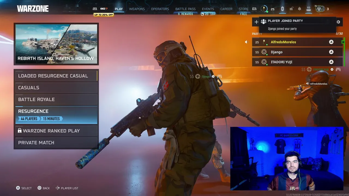Click the lock icon on Ranked Play
This screenshot has height=196, width=349.
coord(20,131)
